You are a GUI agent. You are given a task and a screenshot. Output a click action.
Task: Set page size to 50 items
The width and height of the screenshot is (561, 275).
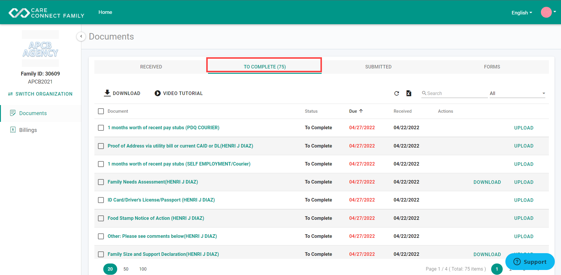126,269
